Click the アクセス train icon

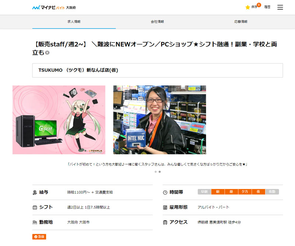(165, 222)
